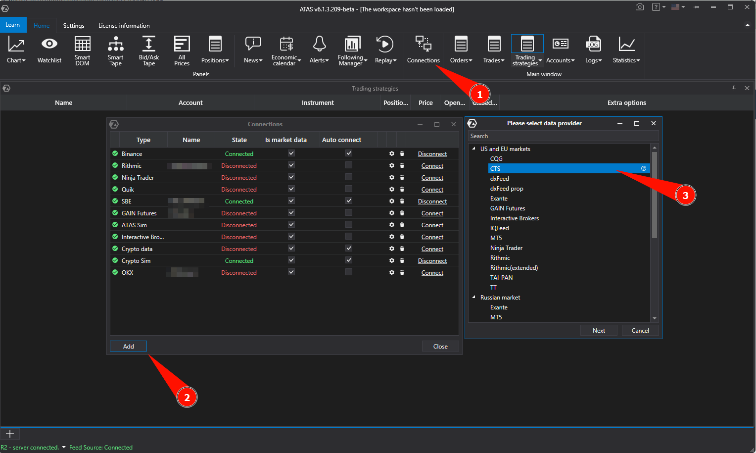Open the Watchlist eye icon
The image size is (756, 453).
click(49, 44)
